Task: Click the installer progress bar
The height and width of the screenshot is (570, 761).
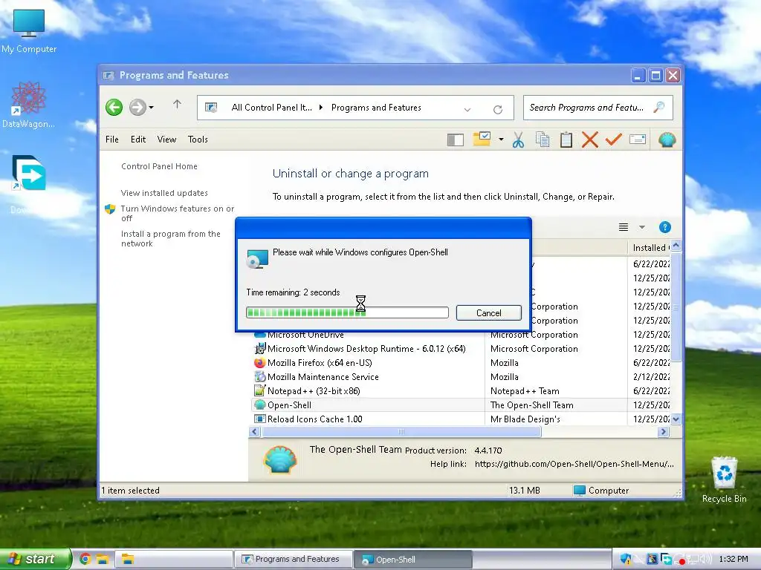Action: [347, 312]
